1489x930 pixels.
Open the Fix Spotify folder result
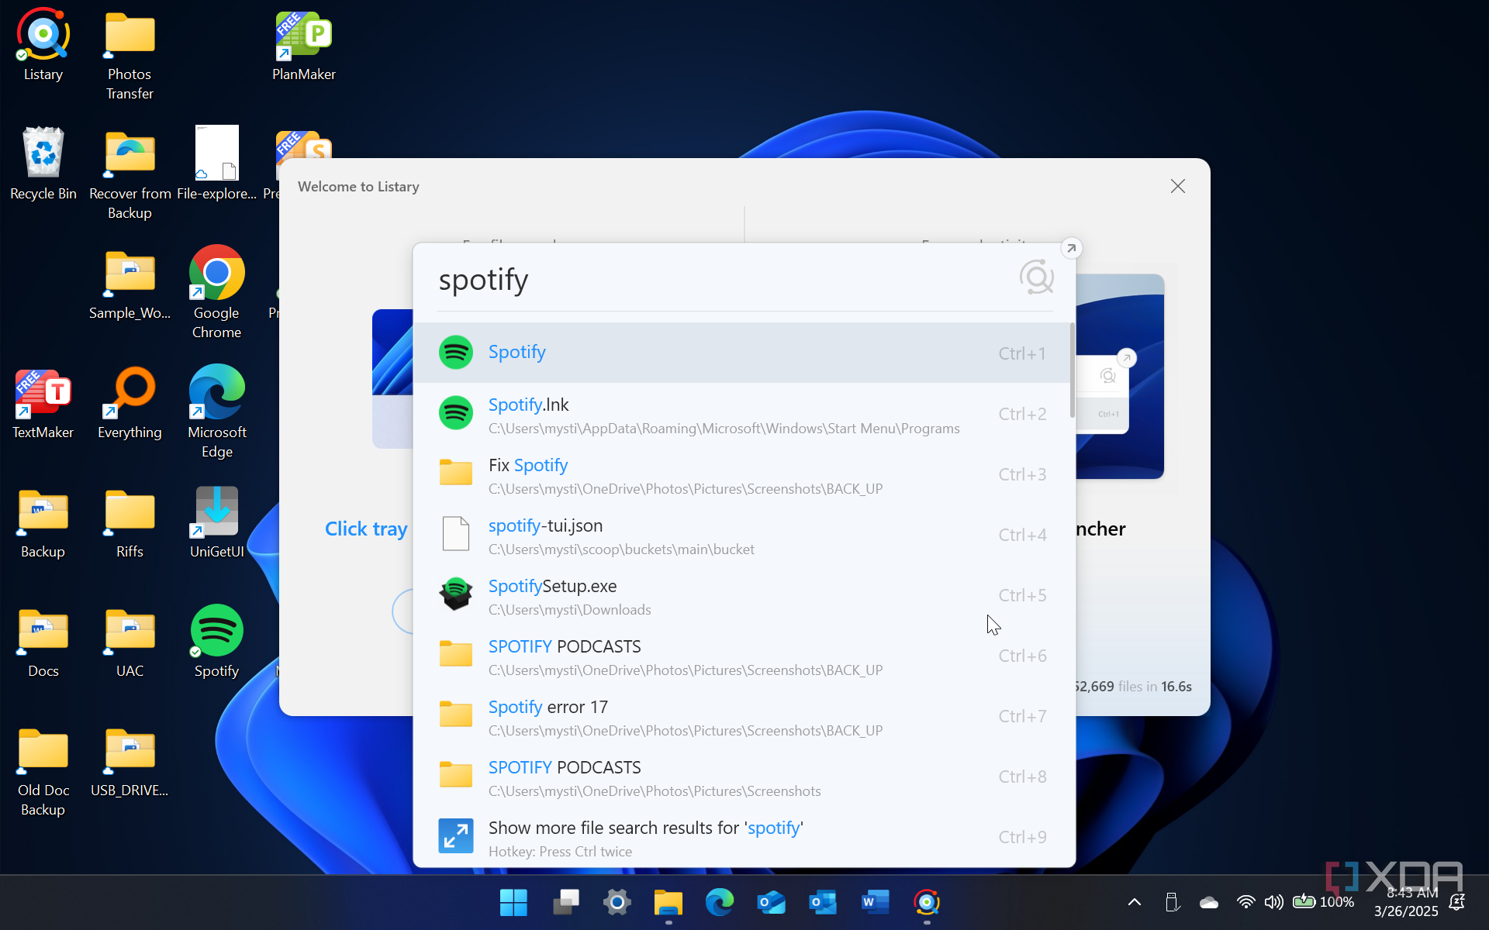[x=742, y=474]
